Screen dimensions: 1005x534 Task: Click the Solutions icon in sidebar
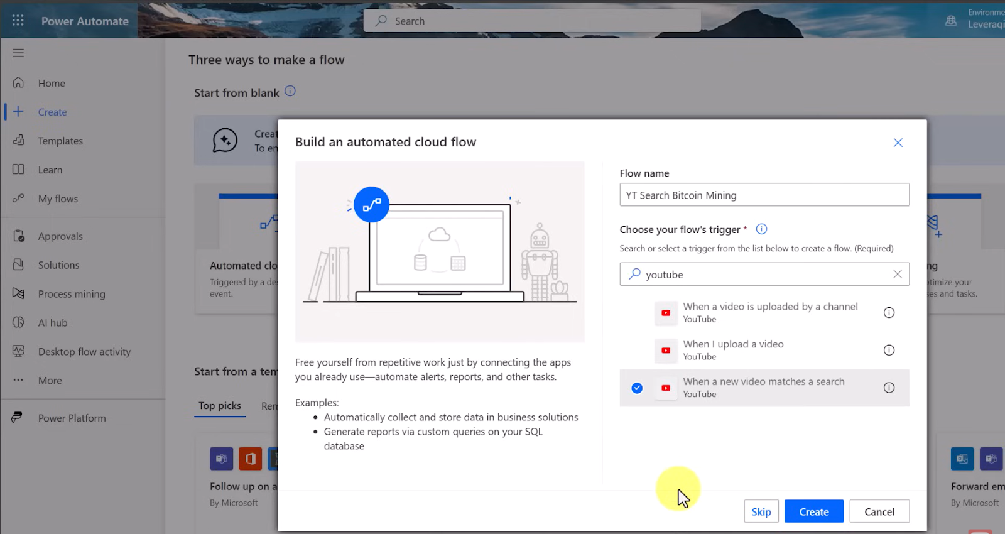click(18, 264)
